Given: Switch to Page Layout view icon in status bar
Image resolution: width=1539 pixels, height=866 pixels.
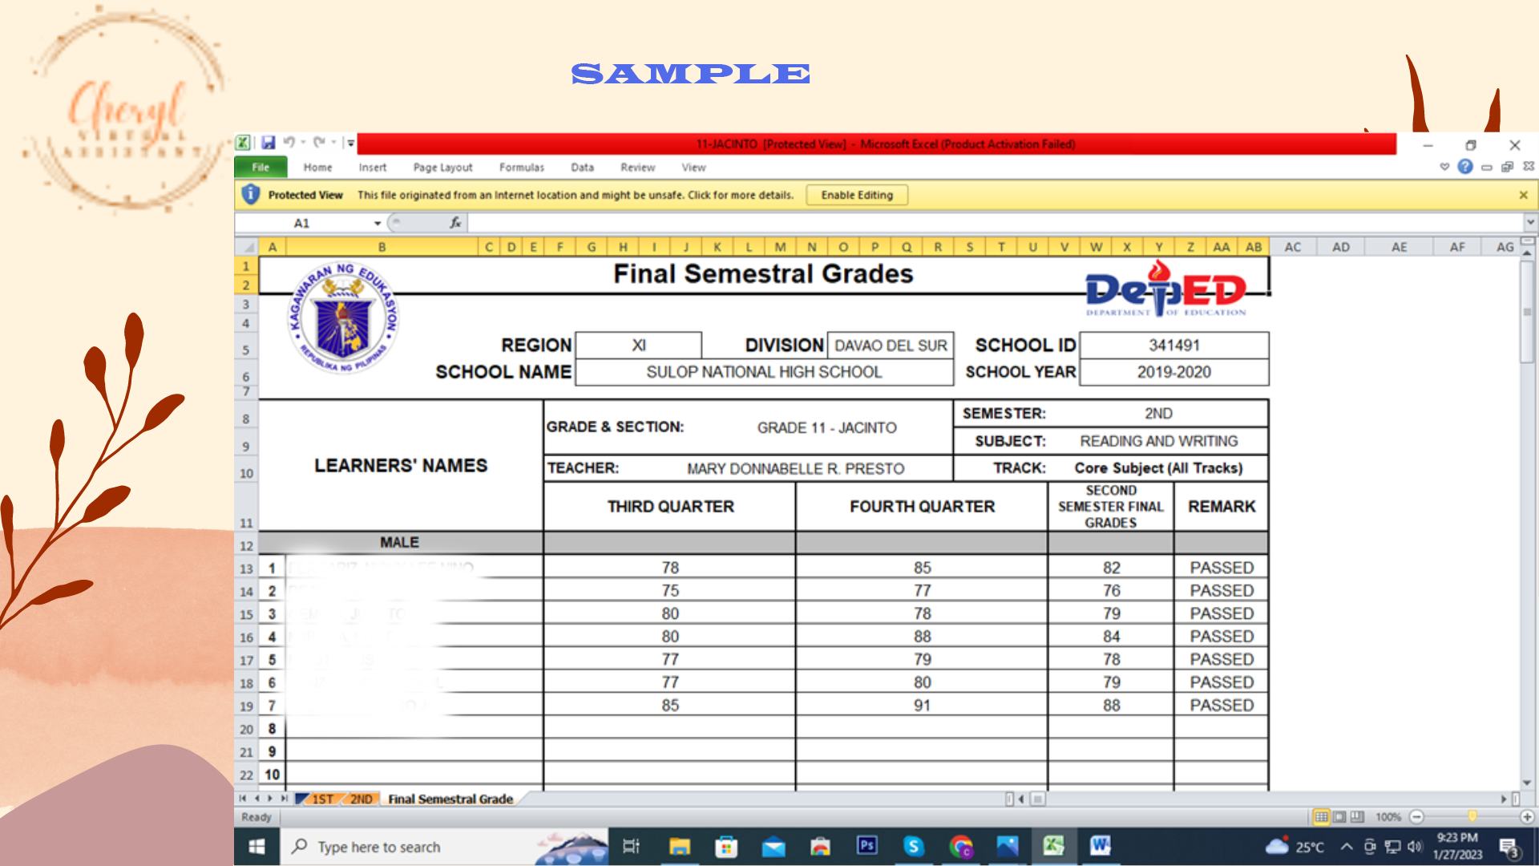Looking at the screenshot, I should point(1339,817).
